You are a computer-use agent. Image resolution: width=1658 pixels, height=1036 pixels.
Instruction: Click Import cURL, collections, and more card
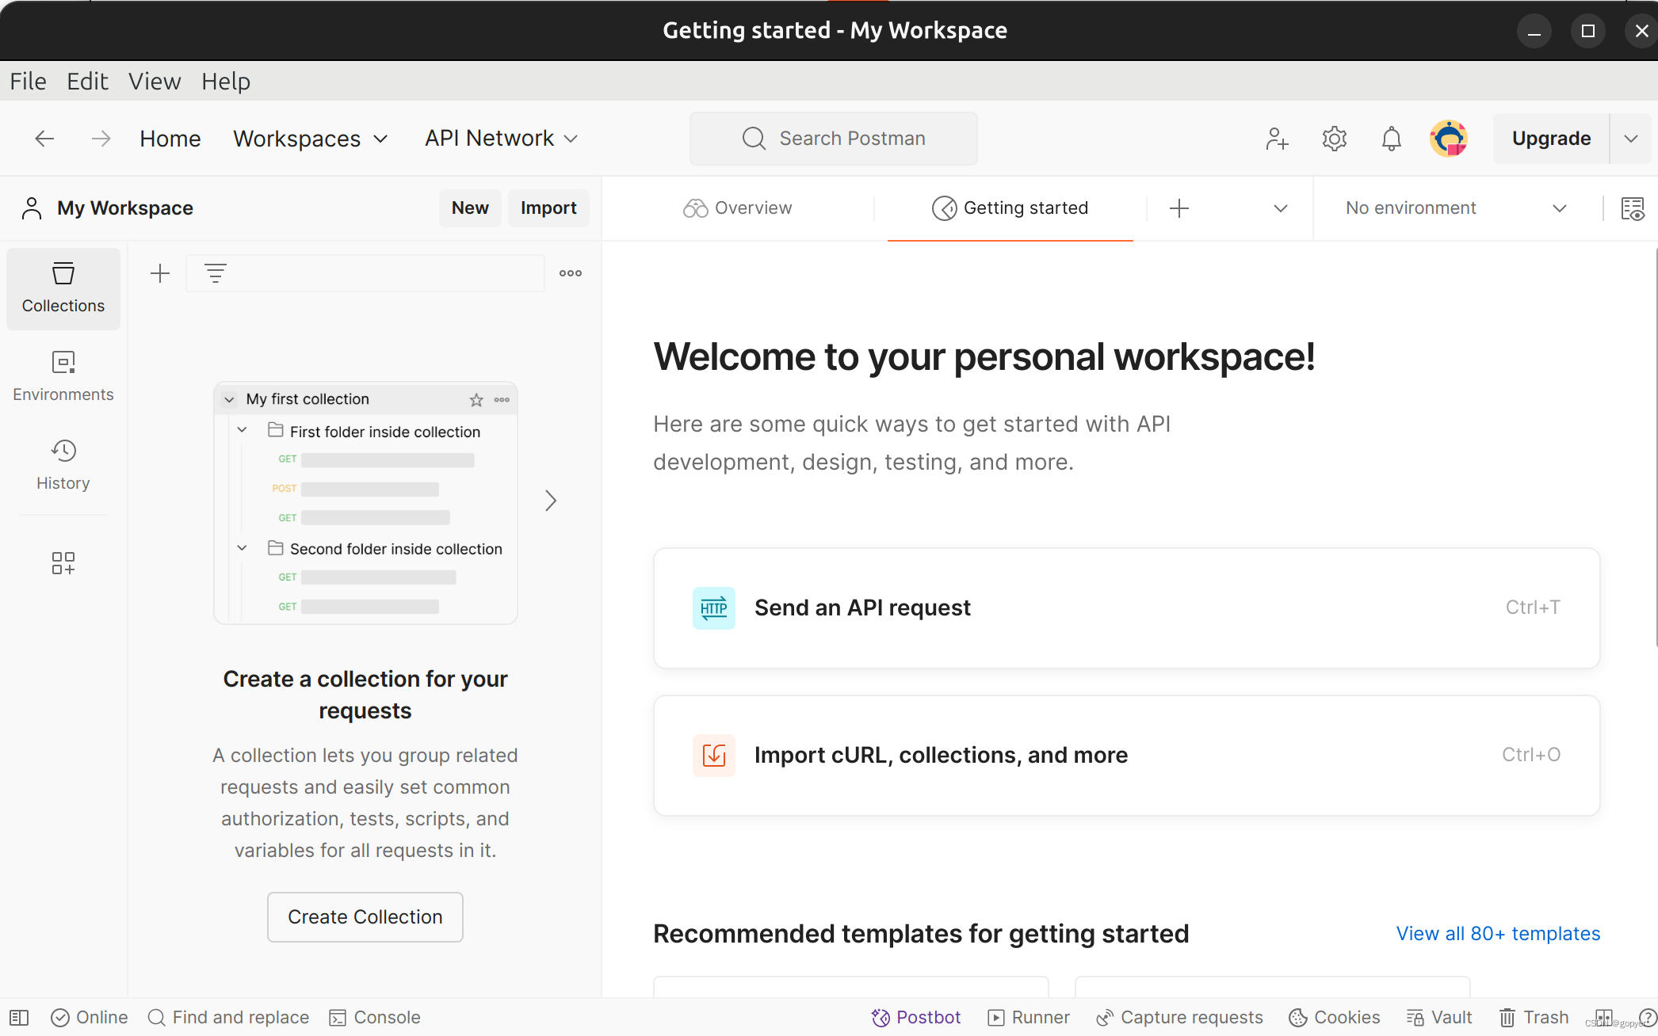[x=1126, y=756]
